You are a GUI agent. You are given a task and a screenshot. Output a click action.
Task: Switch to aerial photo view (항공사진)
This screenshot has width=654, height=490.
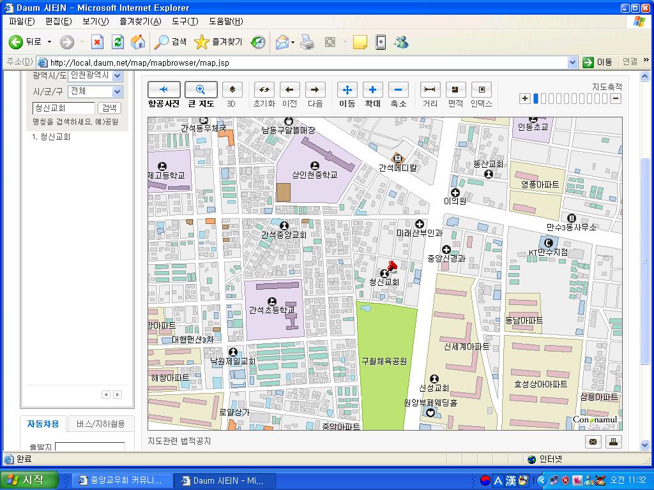163,90
